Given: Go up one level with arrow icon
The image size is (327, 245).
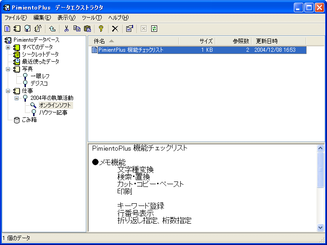Looking at the screenshot, I should (x=52, y=29).
